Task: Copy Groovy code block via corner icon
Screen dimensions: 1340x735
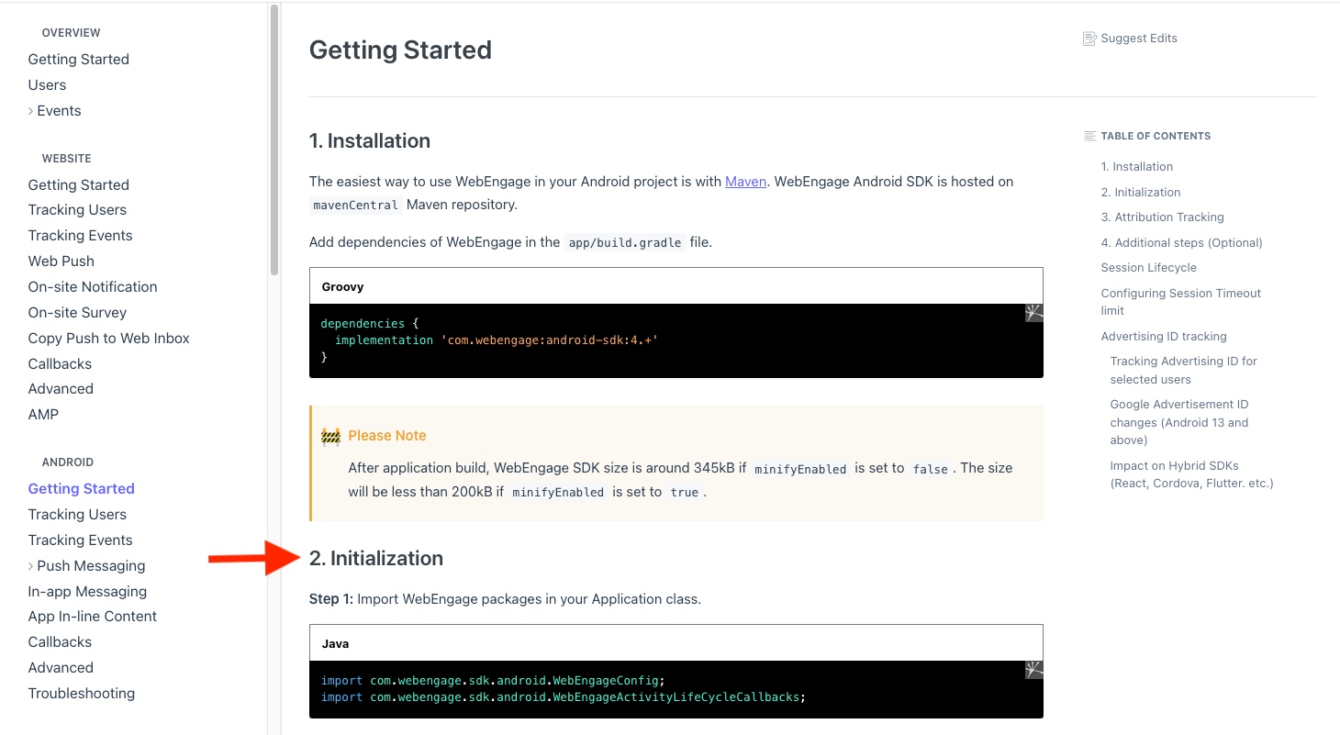Action: pyautogui.click(x=1034, y=313)
